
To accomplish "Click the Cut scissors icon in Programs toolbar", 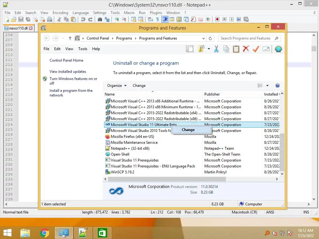I will point(216,49).
